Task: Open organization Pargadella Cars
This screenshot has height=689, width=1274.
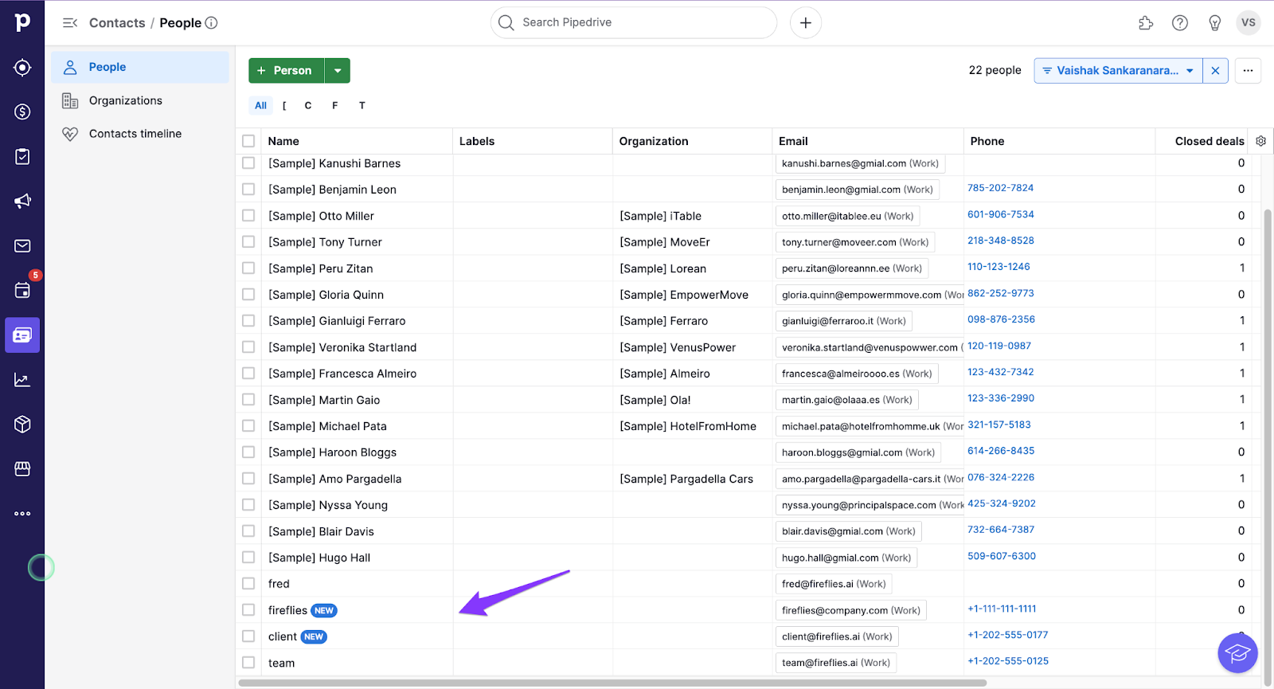Action: 686,479
